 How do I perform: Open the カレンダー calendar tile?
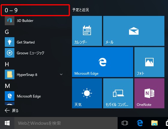[x=87, y=31]
